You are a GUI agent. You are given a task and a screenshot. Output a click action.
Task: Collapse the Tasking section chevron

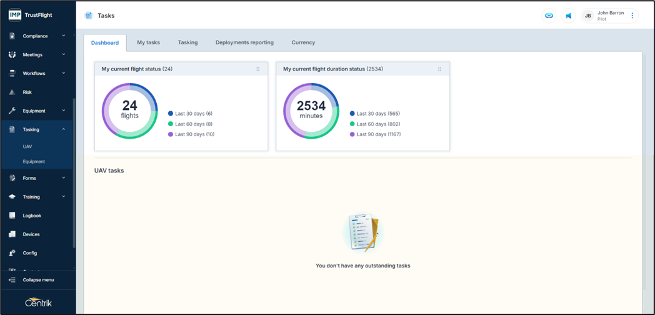coord(64,129)
